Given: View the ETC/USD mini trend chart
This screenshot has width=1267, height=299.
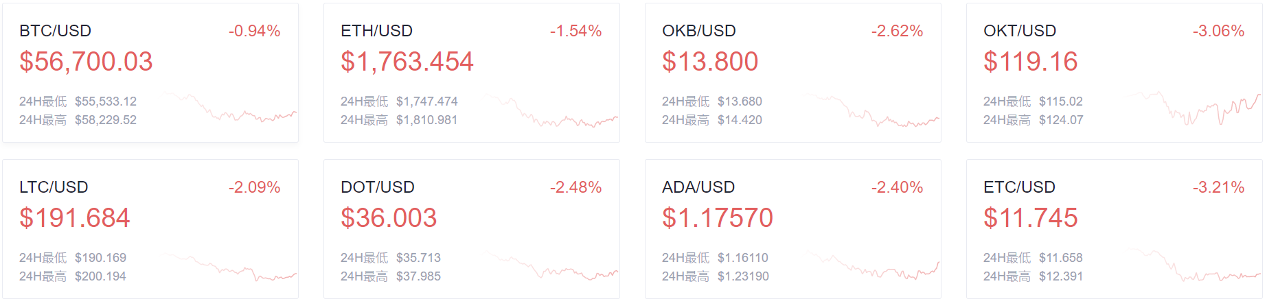Looking at the screenshot, I should tap(1194, 265).
